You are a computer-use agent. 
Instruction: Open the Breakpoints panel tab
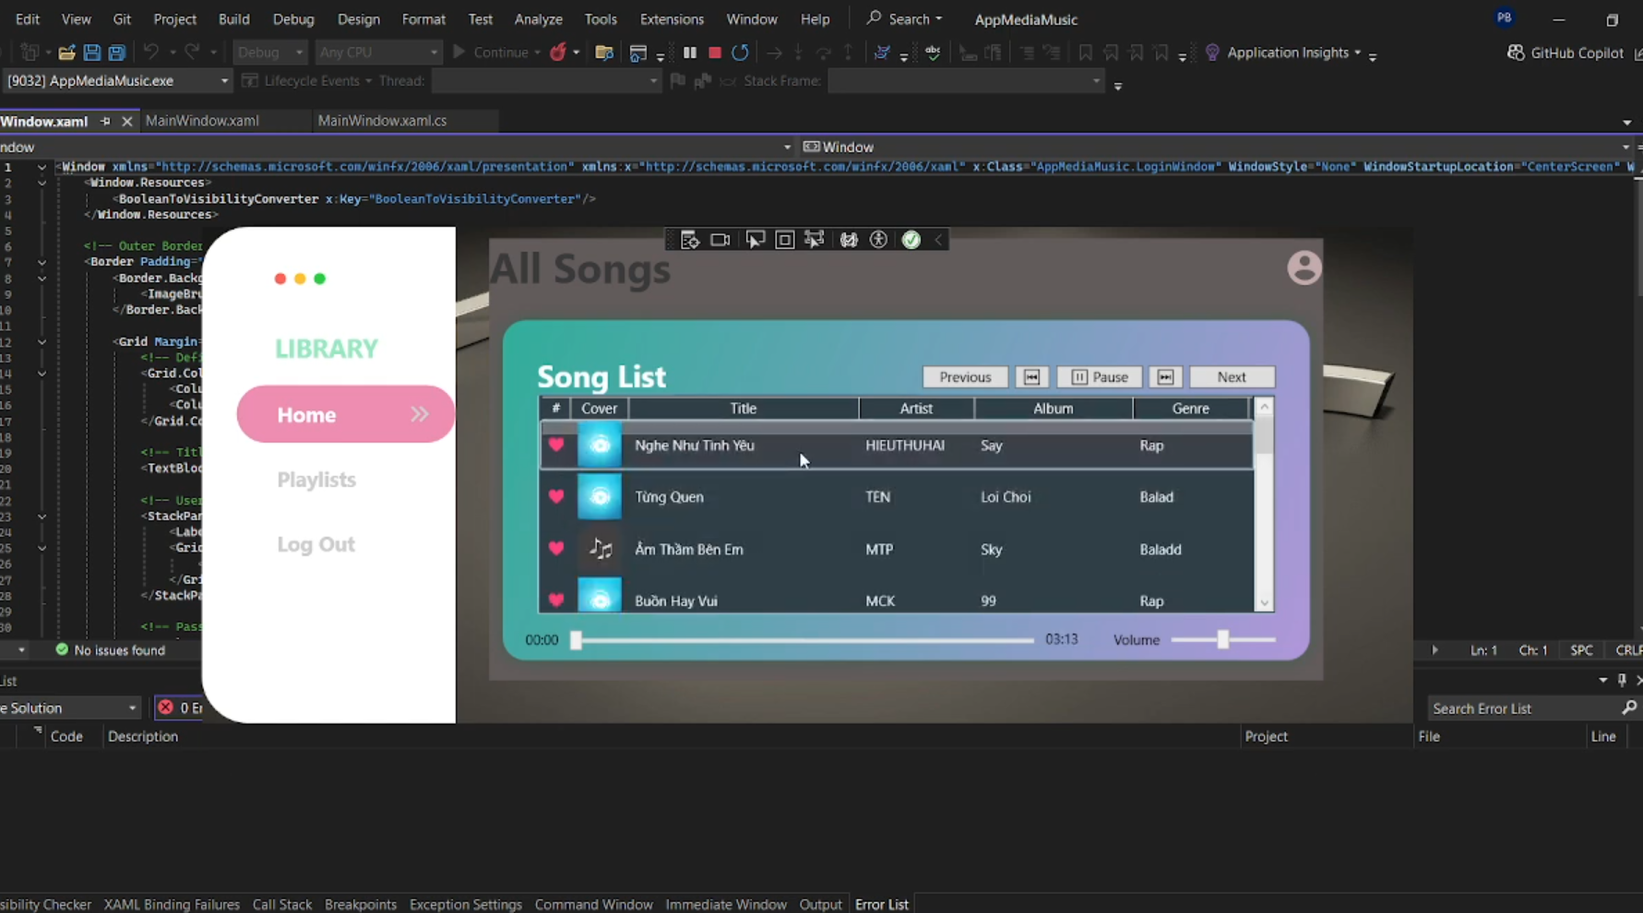[360, 904]
